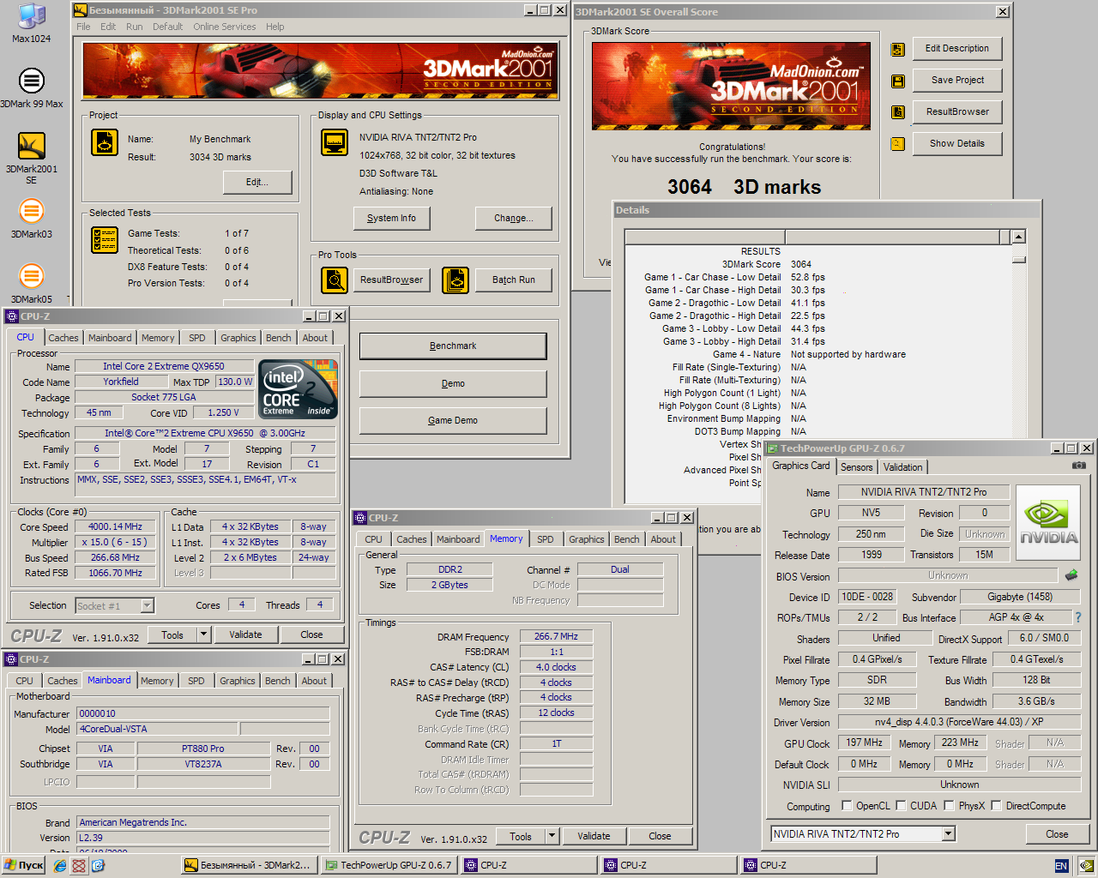Viewport: 1098px width, 878px height.
Task: Click the Manufacturer field in CPU-Z Mainboard
Action: pyautogui.click(x=203, y=713)
